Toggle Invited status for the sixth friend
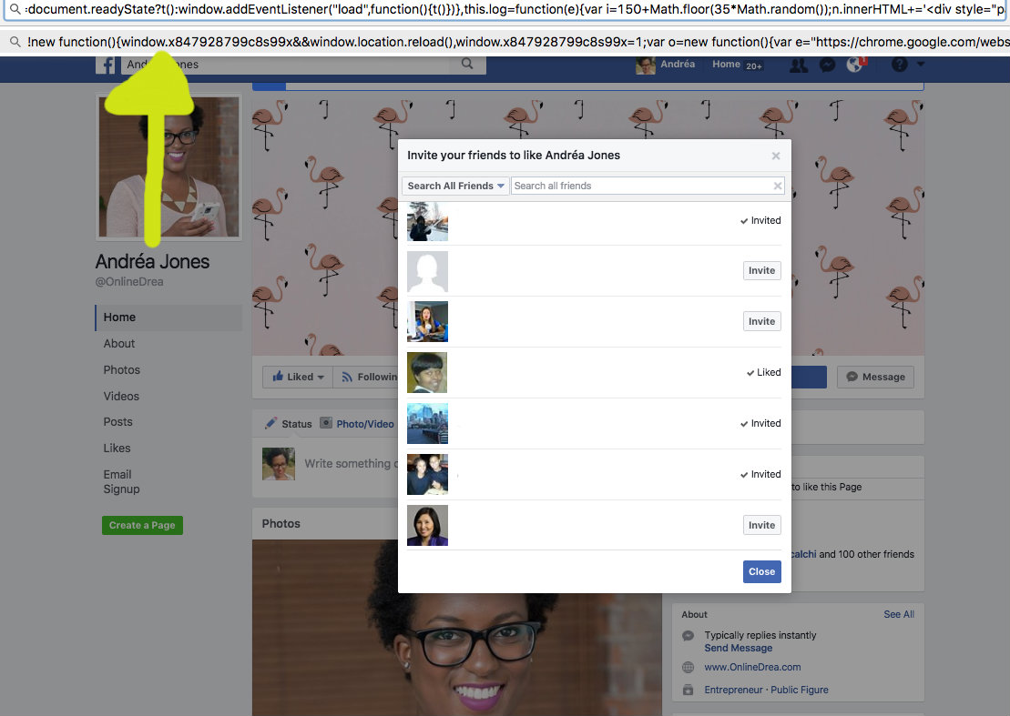This screenshot has height=716, width=1010. 760,474
